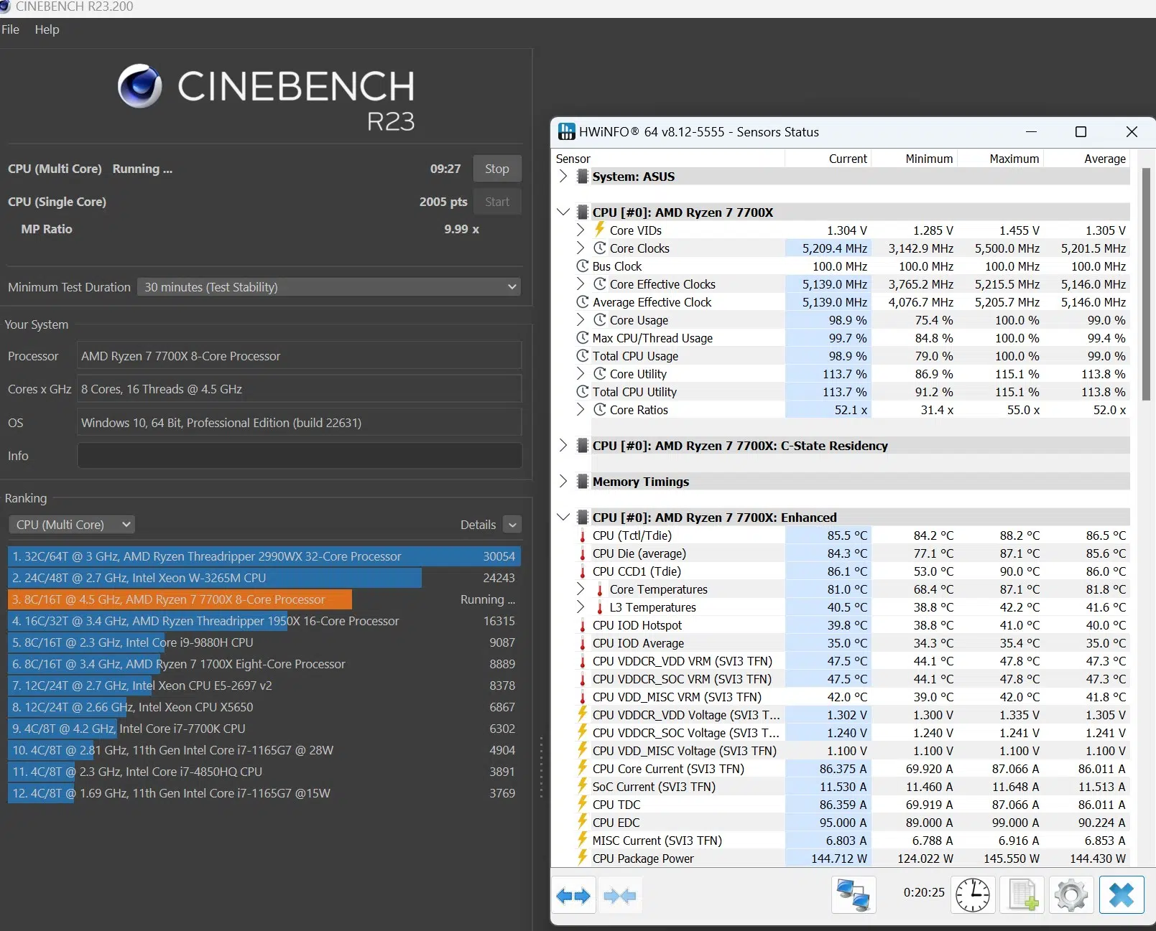This screenshot has height=931, width=1156.
Task: Expand the System: ASUS sensor group
Action: (x=563, y=177)
